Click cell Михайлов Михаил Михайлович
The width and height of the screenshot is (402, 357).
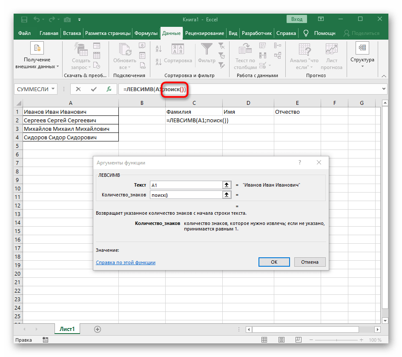[71, 129]
